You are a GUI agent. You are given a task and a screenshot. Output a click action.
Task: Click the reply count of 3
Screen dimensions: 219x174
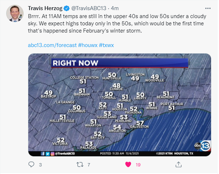coord(41,165)
